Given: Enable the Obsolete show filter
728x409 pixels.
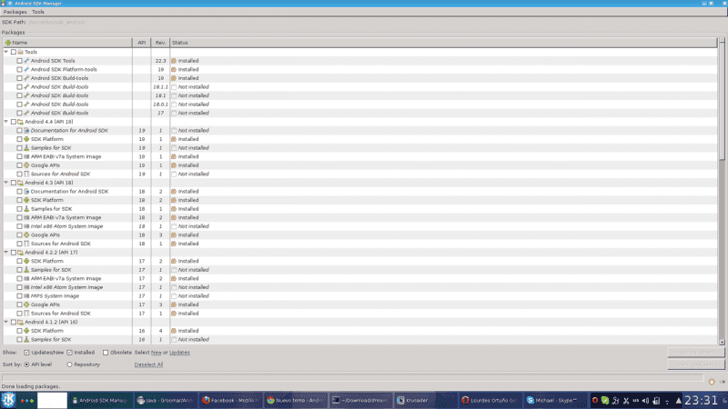Looking at the screenshot, I should click(x=106, y=353).
